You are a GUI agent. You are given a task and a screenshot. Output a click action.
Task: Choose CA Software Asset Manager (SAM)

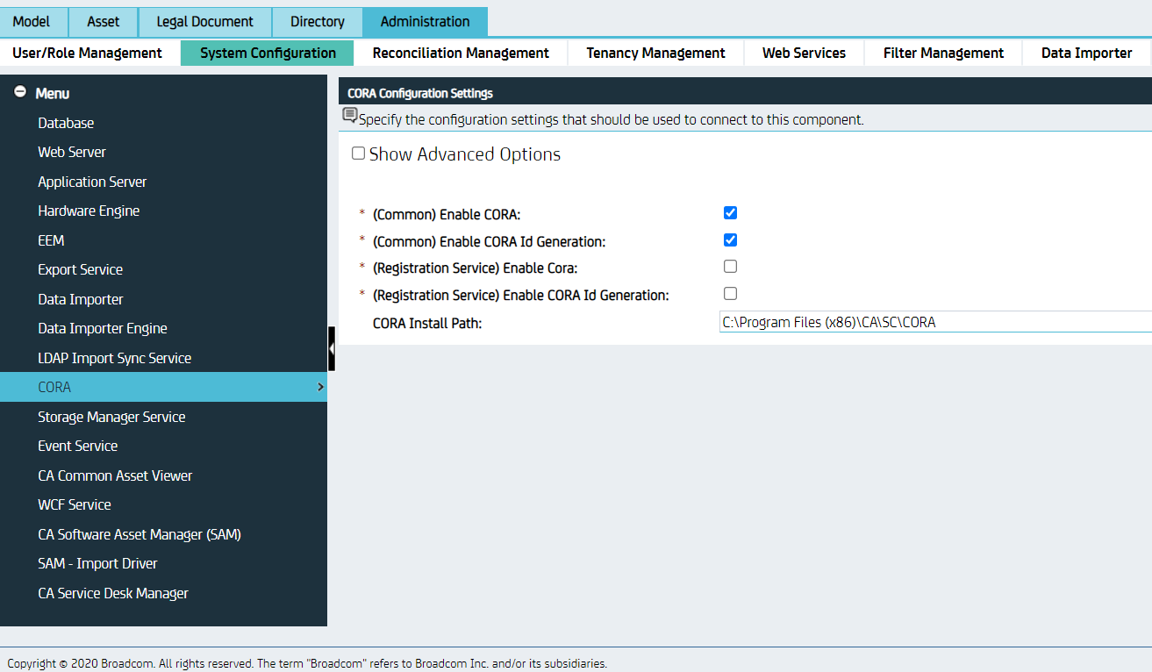click(x=140, y=534)
